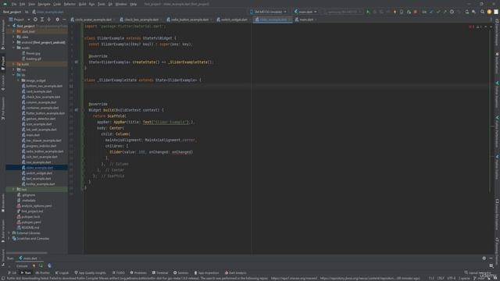
Task: Click hot restart icon in Run console toolbar
Action: click(x=41, y=265)
